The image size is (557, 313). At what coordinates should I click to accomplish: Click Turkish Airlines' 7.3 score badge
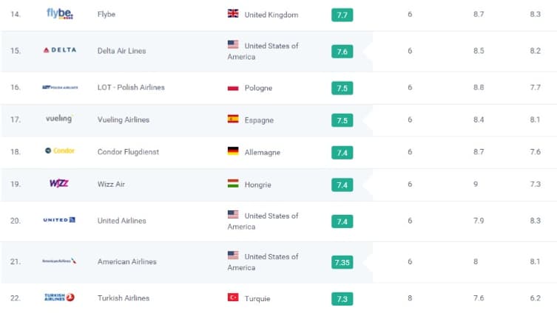[342, 299]
